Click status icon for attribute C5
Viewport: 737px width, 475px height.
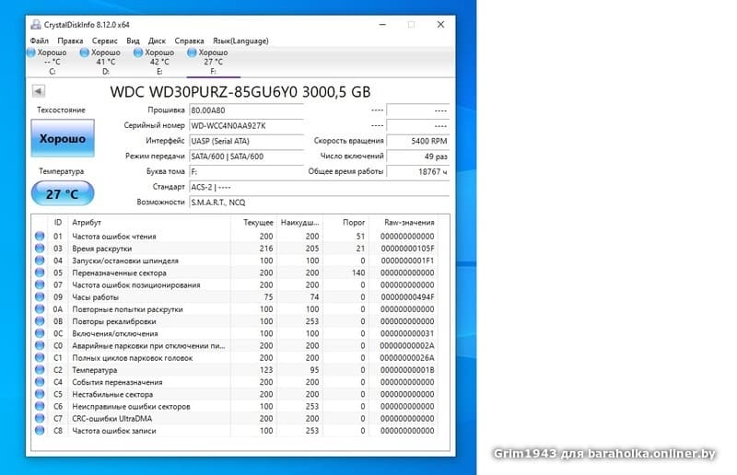pyautogui.click(x=40, y=394)
